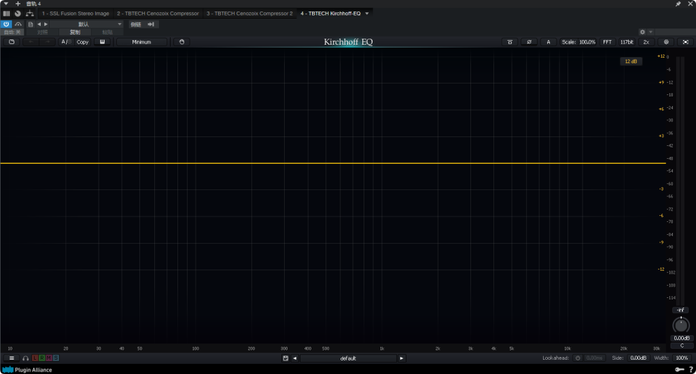Open the 默认 preset dropdown
Viewport: 696px width, 374px height.
tap(86, 24)
